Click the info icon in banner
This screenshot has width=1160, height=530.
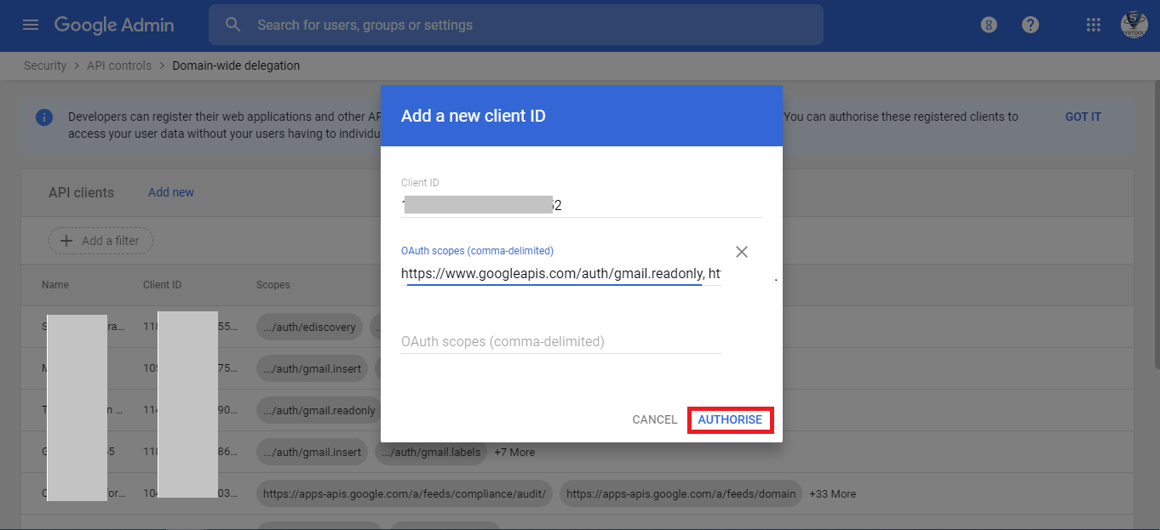click(x=44, y=117)
